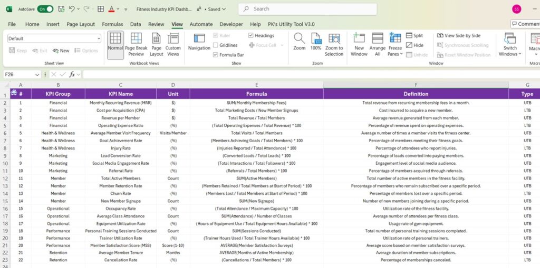Image resolution: width=540 pixels, height=268 pixels.
Task: Select column F header
Action: point(416,85)
